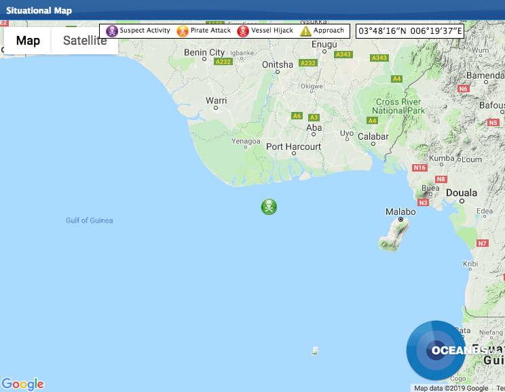
Task: Click the Malabo capital city dot marker
Action: [x=400, y=220]
